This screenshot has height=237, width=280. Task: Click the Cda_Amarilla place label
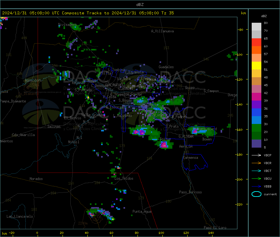[23, 135]
